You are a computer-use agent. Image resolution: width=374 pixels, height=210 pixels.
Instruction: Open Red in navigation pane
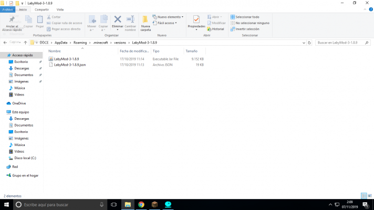(15, 167)
